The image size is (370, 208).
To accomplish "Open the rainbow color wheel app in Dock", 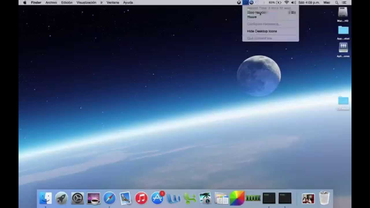I will [237, 198].
